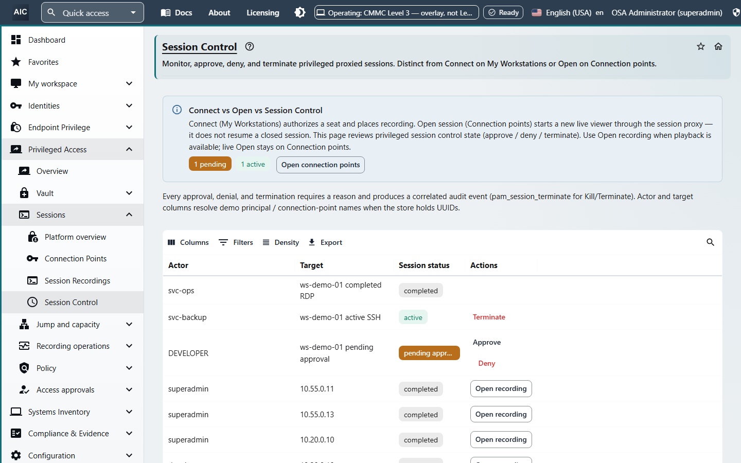Click the AIC logo icon
The width and height of the screenshot is (741, 463).
tap(21, 12)
